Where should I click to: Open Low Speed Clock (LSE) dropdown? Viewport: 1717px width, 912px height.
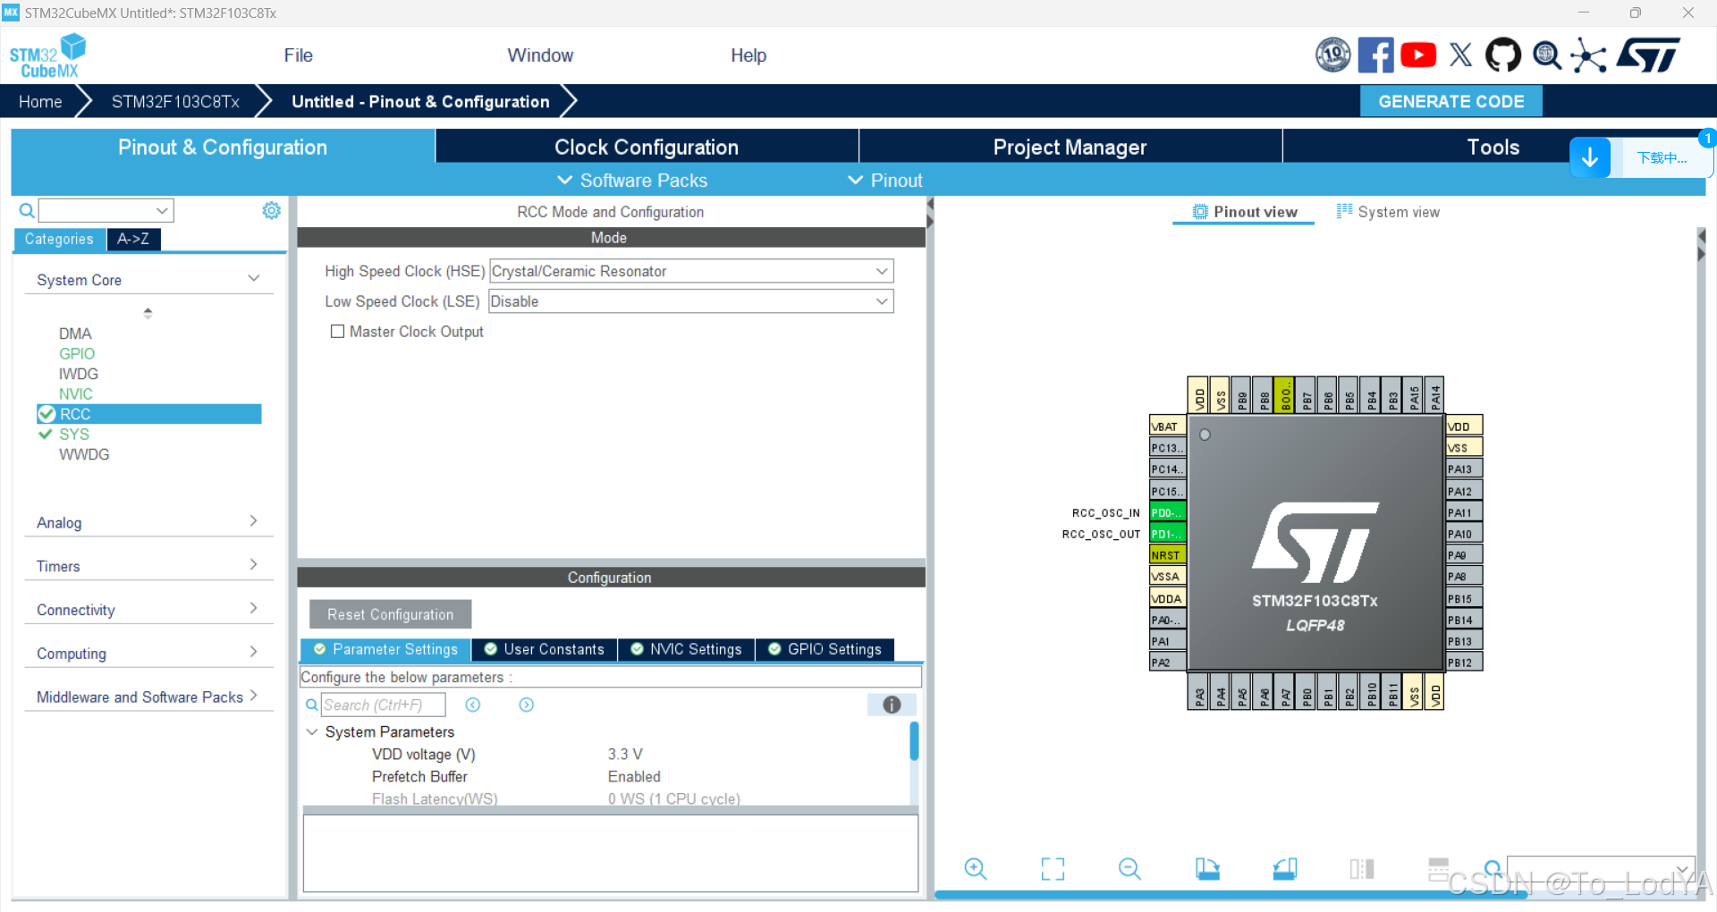click(x=691, y=301)
